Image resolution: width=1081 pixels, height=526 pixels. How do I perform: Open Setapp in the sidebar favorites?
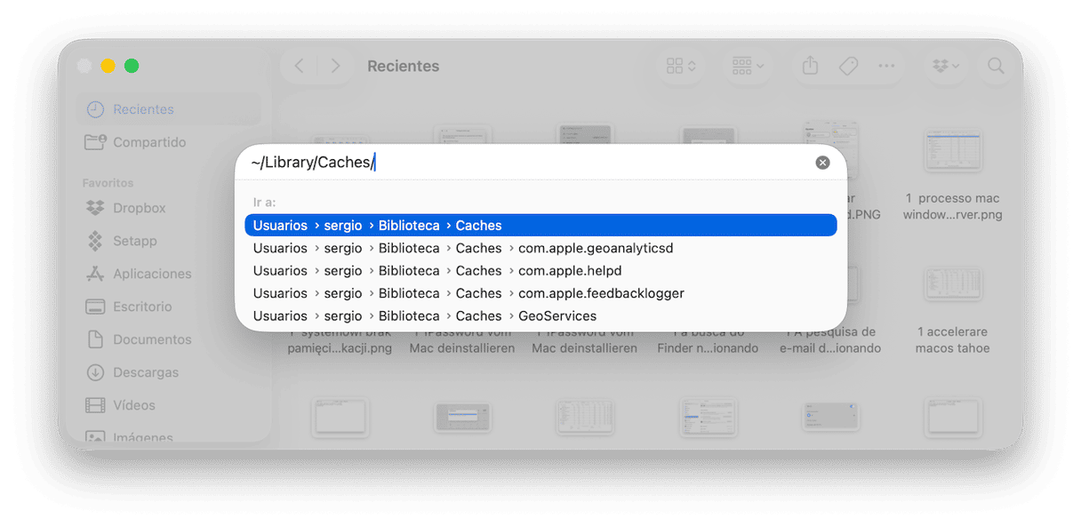coord(168,241)
